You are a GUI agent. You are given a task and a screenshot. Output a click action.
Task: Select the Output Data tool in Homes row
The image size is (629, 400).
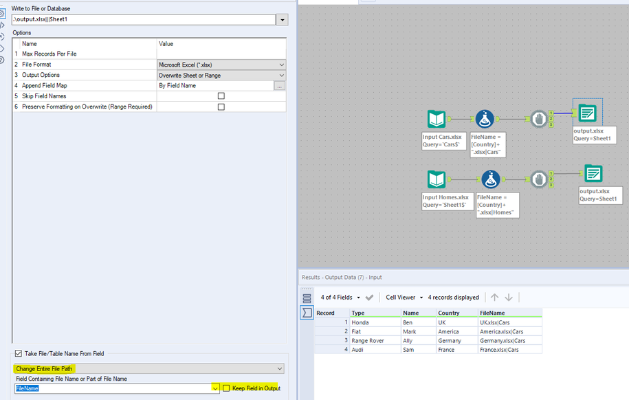(x=593, y=173)
